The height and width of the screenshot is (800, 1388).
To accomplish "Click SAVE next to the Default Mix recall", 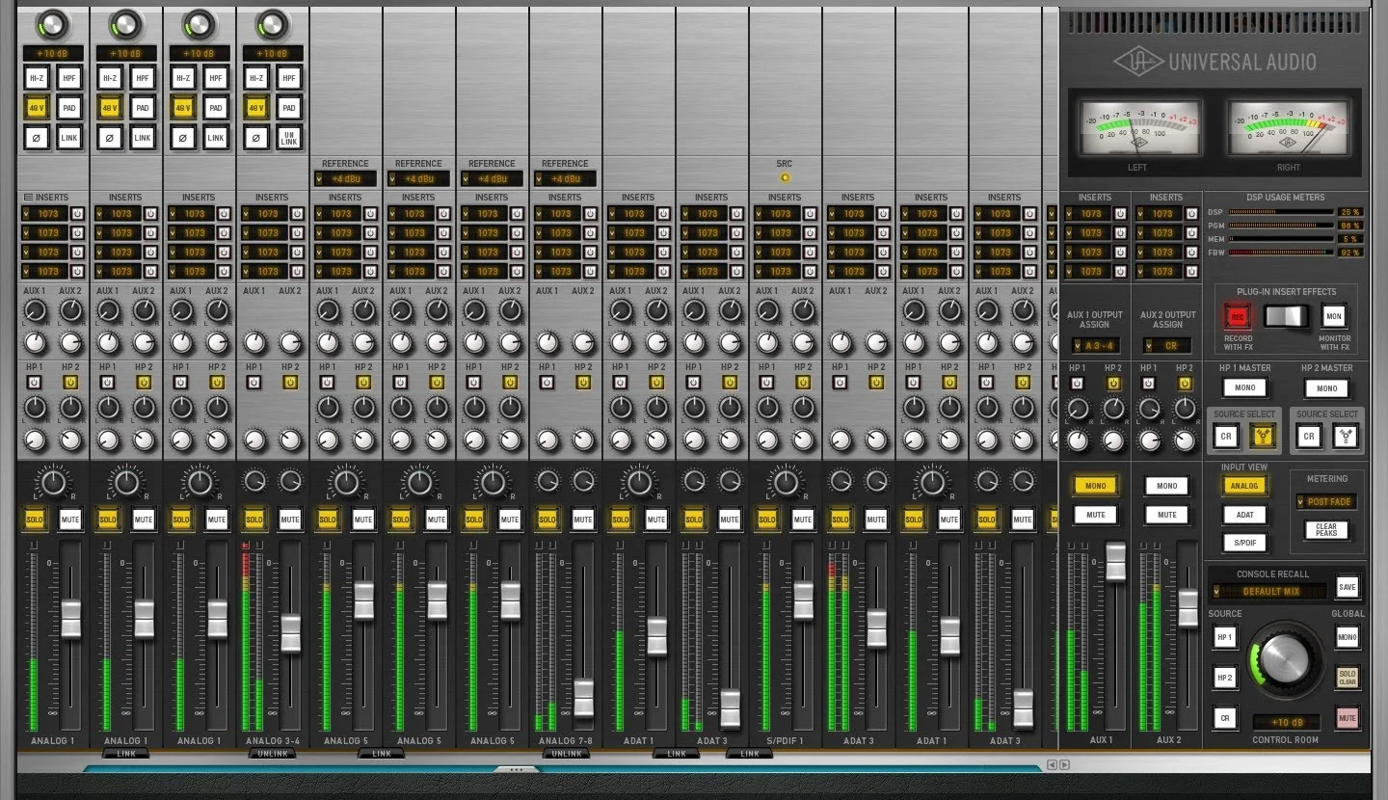I will point(1347,587).
